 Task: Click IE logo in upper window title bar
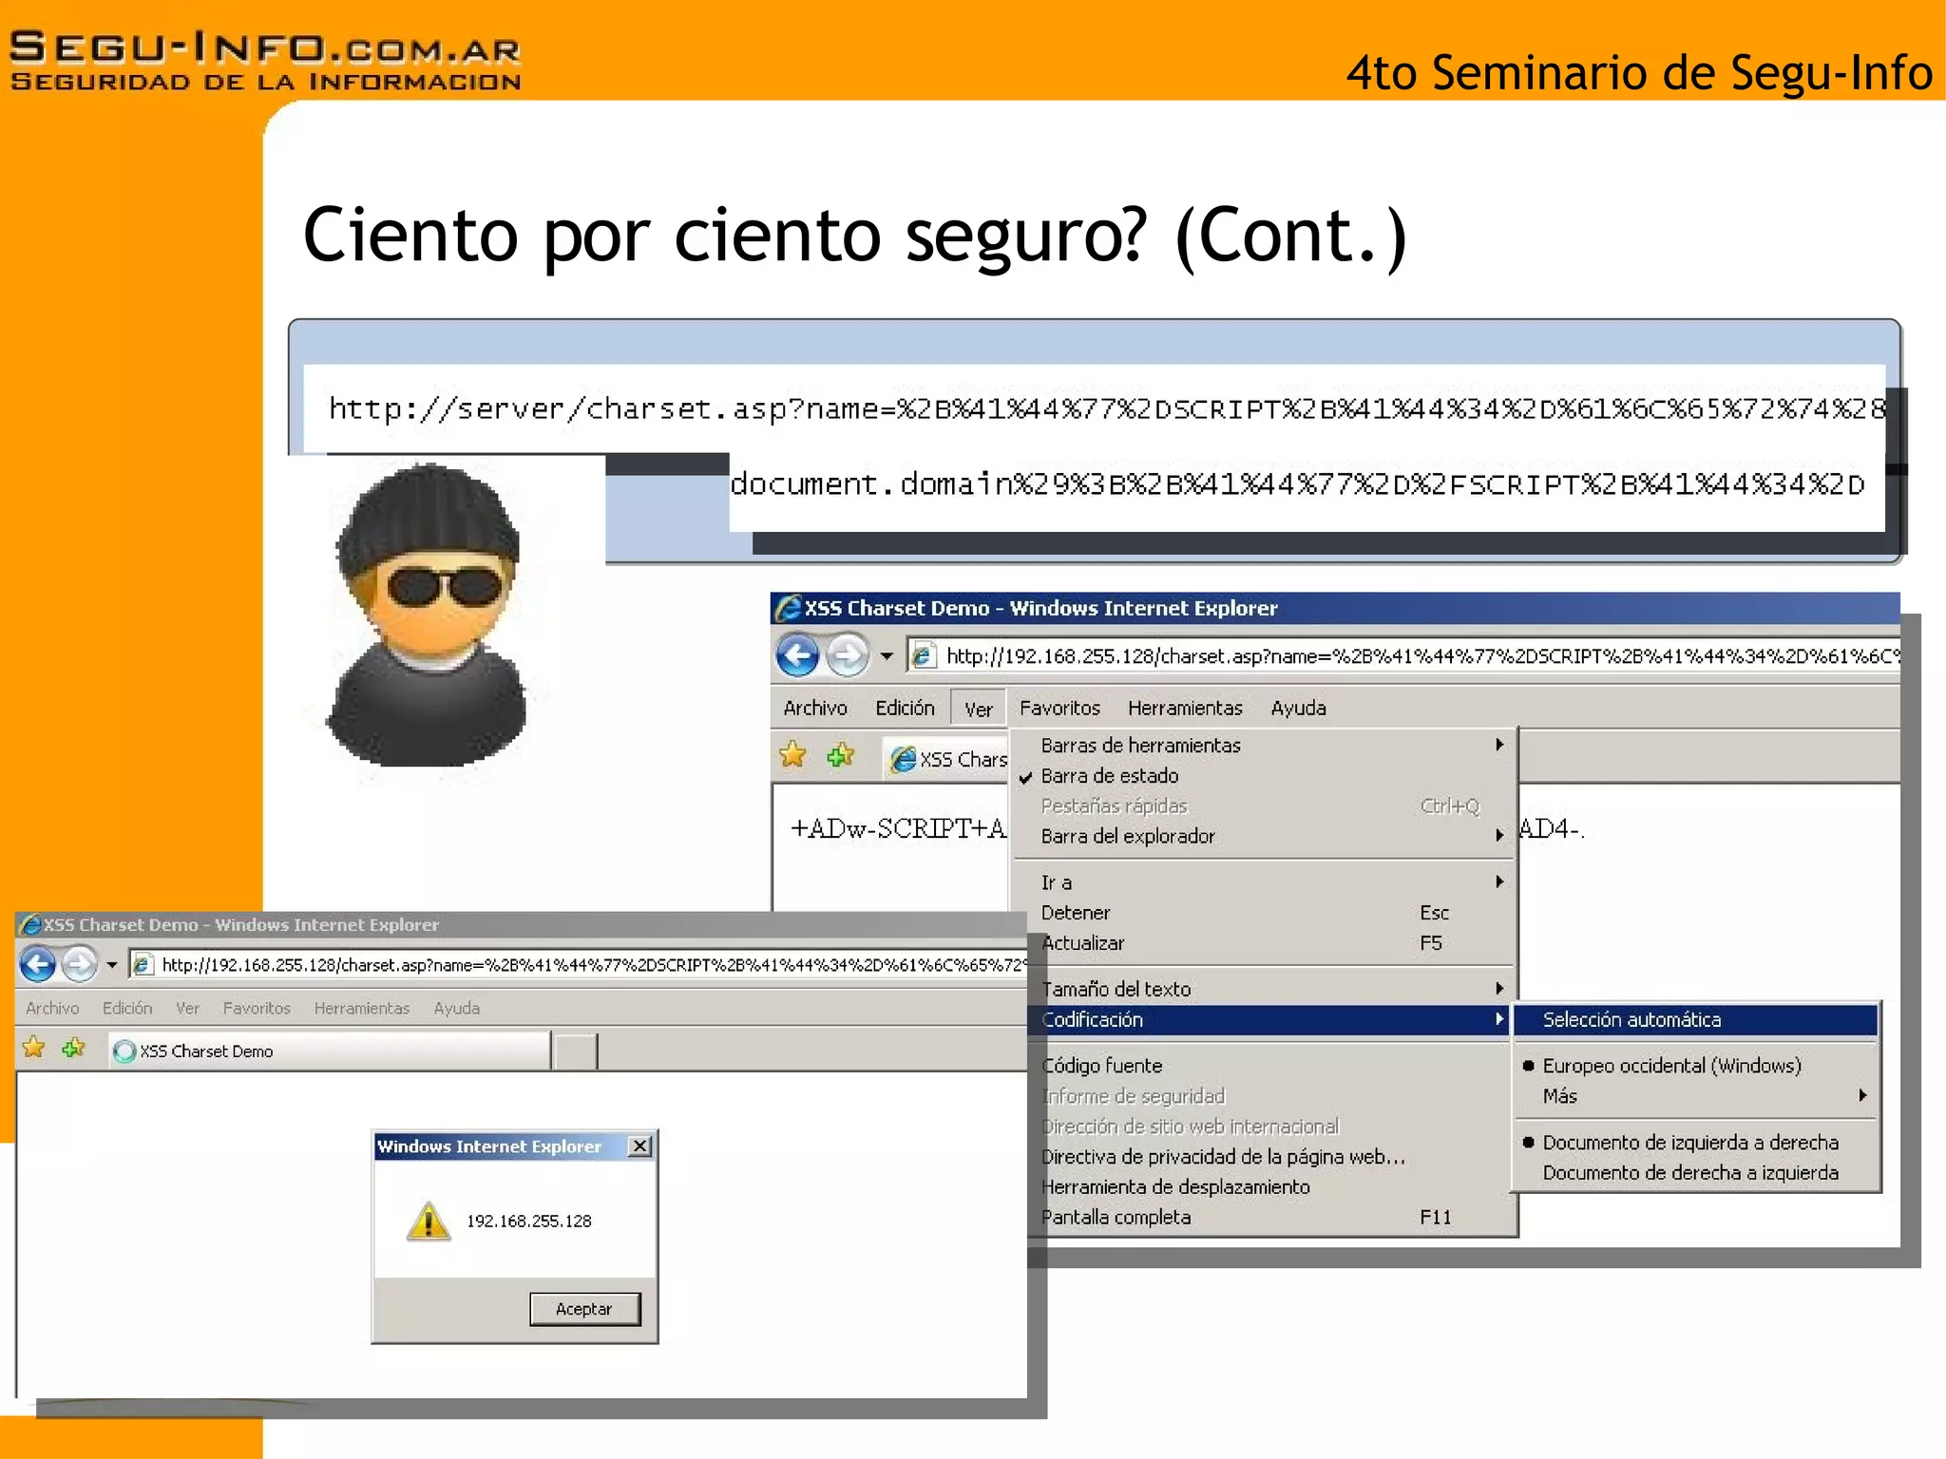(x=789, y=608)
